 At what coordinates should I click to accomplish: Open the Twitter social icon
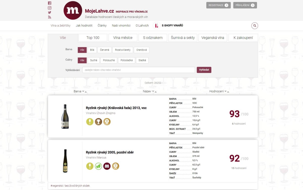click(49, 12)
